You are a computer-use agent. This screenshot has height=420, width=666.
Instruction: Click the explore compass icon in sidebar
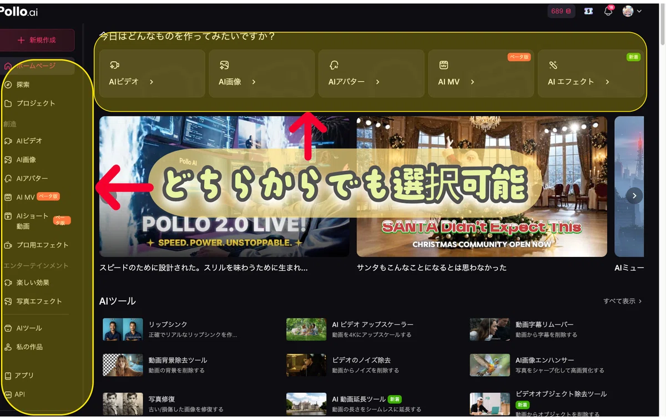tap(8, 85)
